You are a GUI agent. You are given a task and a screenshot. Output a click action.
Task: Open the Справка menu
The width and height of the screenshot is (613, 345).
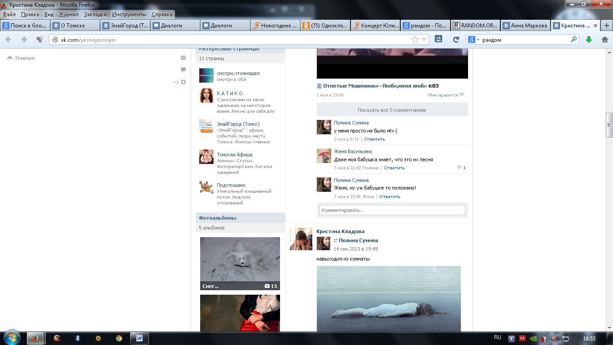[162, 14]
